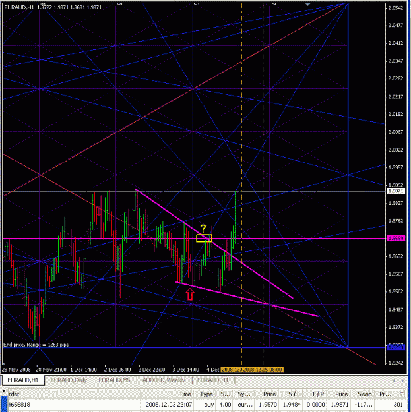
Task: Click the 2.0087 price scale value
Action: tap(396, 132)
